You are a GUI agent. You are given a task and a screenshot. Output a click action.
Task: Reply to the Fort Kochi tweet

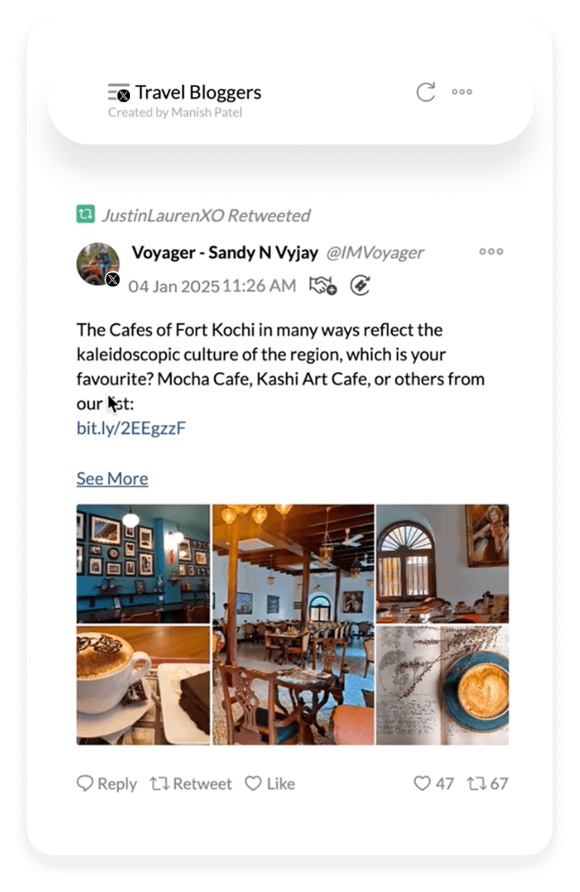pos(107,784)
